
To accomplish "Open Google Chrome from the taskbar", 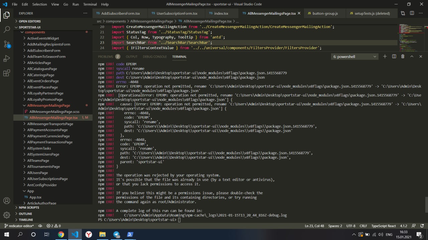I will [x=61, y=234].
